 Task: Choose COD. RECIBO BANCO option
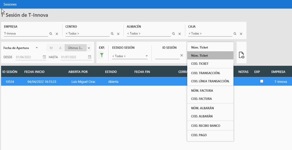click(210, 126)
